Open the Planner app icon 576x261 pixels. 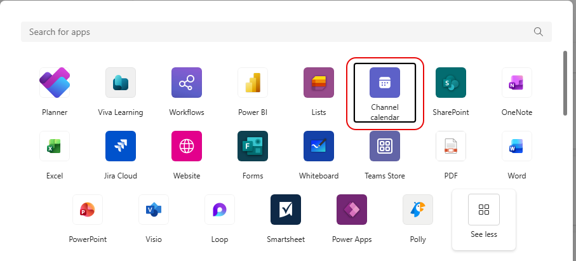(55, 83)
